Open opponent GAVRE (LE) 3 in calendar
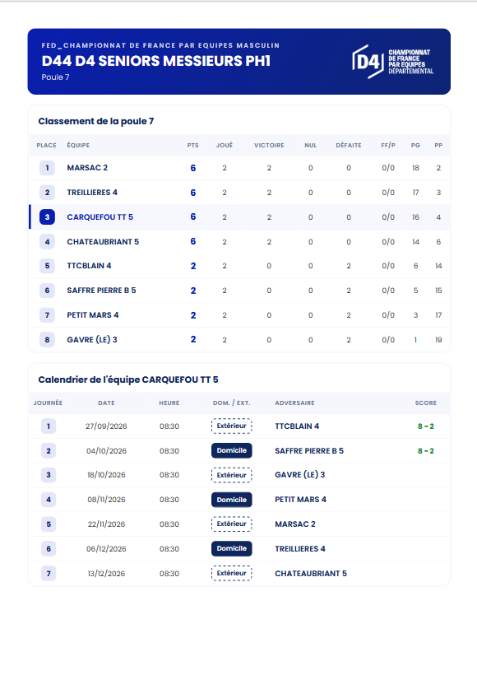The height and width of the screenshot is (675, 477). pos(300,475)
